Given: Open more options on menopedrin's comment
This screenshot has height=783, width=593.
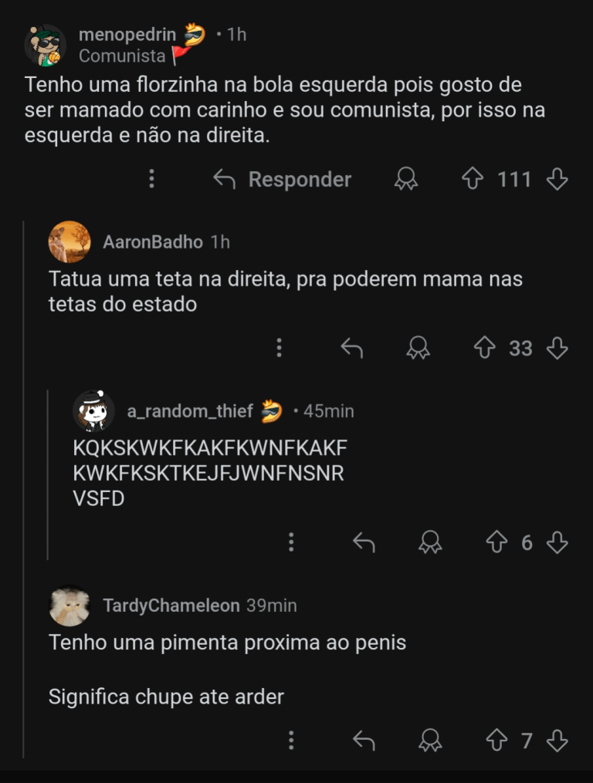Looking at the screenshot, I should point(151,179).
